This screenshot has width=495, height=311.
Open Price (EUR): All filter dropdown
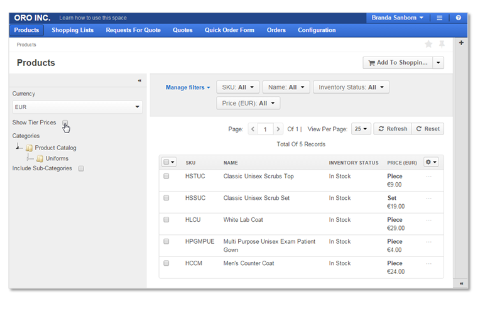pos(248,103)
